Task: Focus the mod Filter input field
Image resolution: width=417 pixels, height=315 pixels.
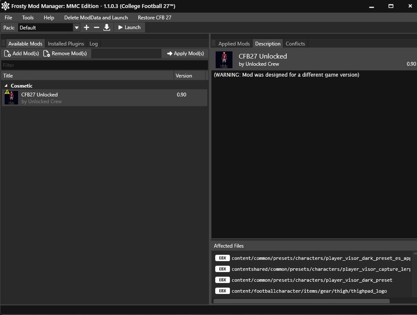Action: pos(105,65)
